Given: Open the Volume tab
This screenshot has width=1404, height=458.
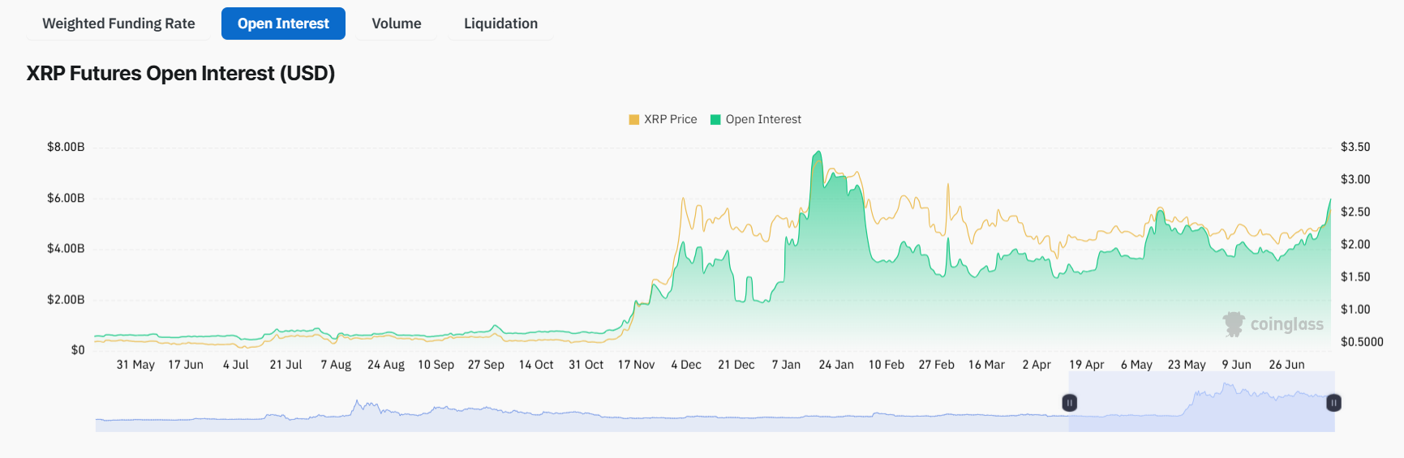Looking at the screenshot, I should point(396,24).
